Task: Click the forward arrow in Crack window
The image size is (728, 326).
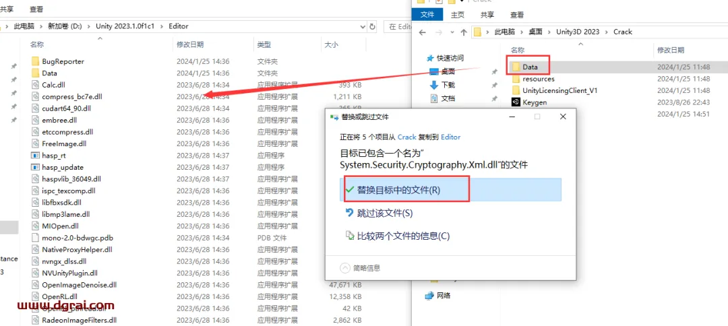Action: (439, 32)
